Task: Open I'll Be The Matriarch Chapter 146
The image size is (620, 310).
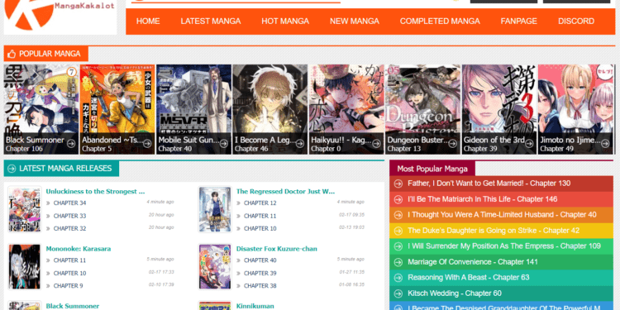Action: [x=483, y=199]
